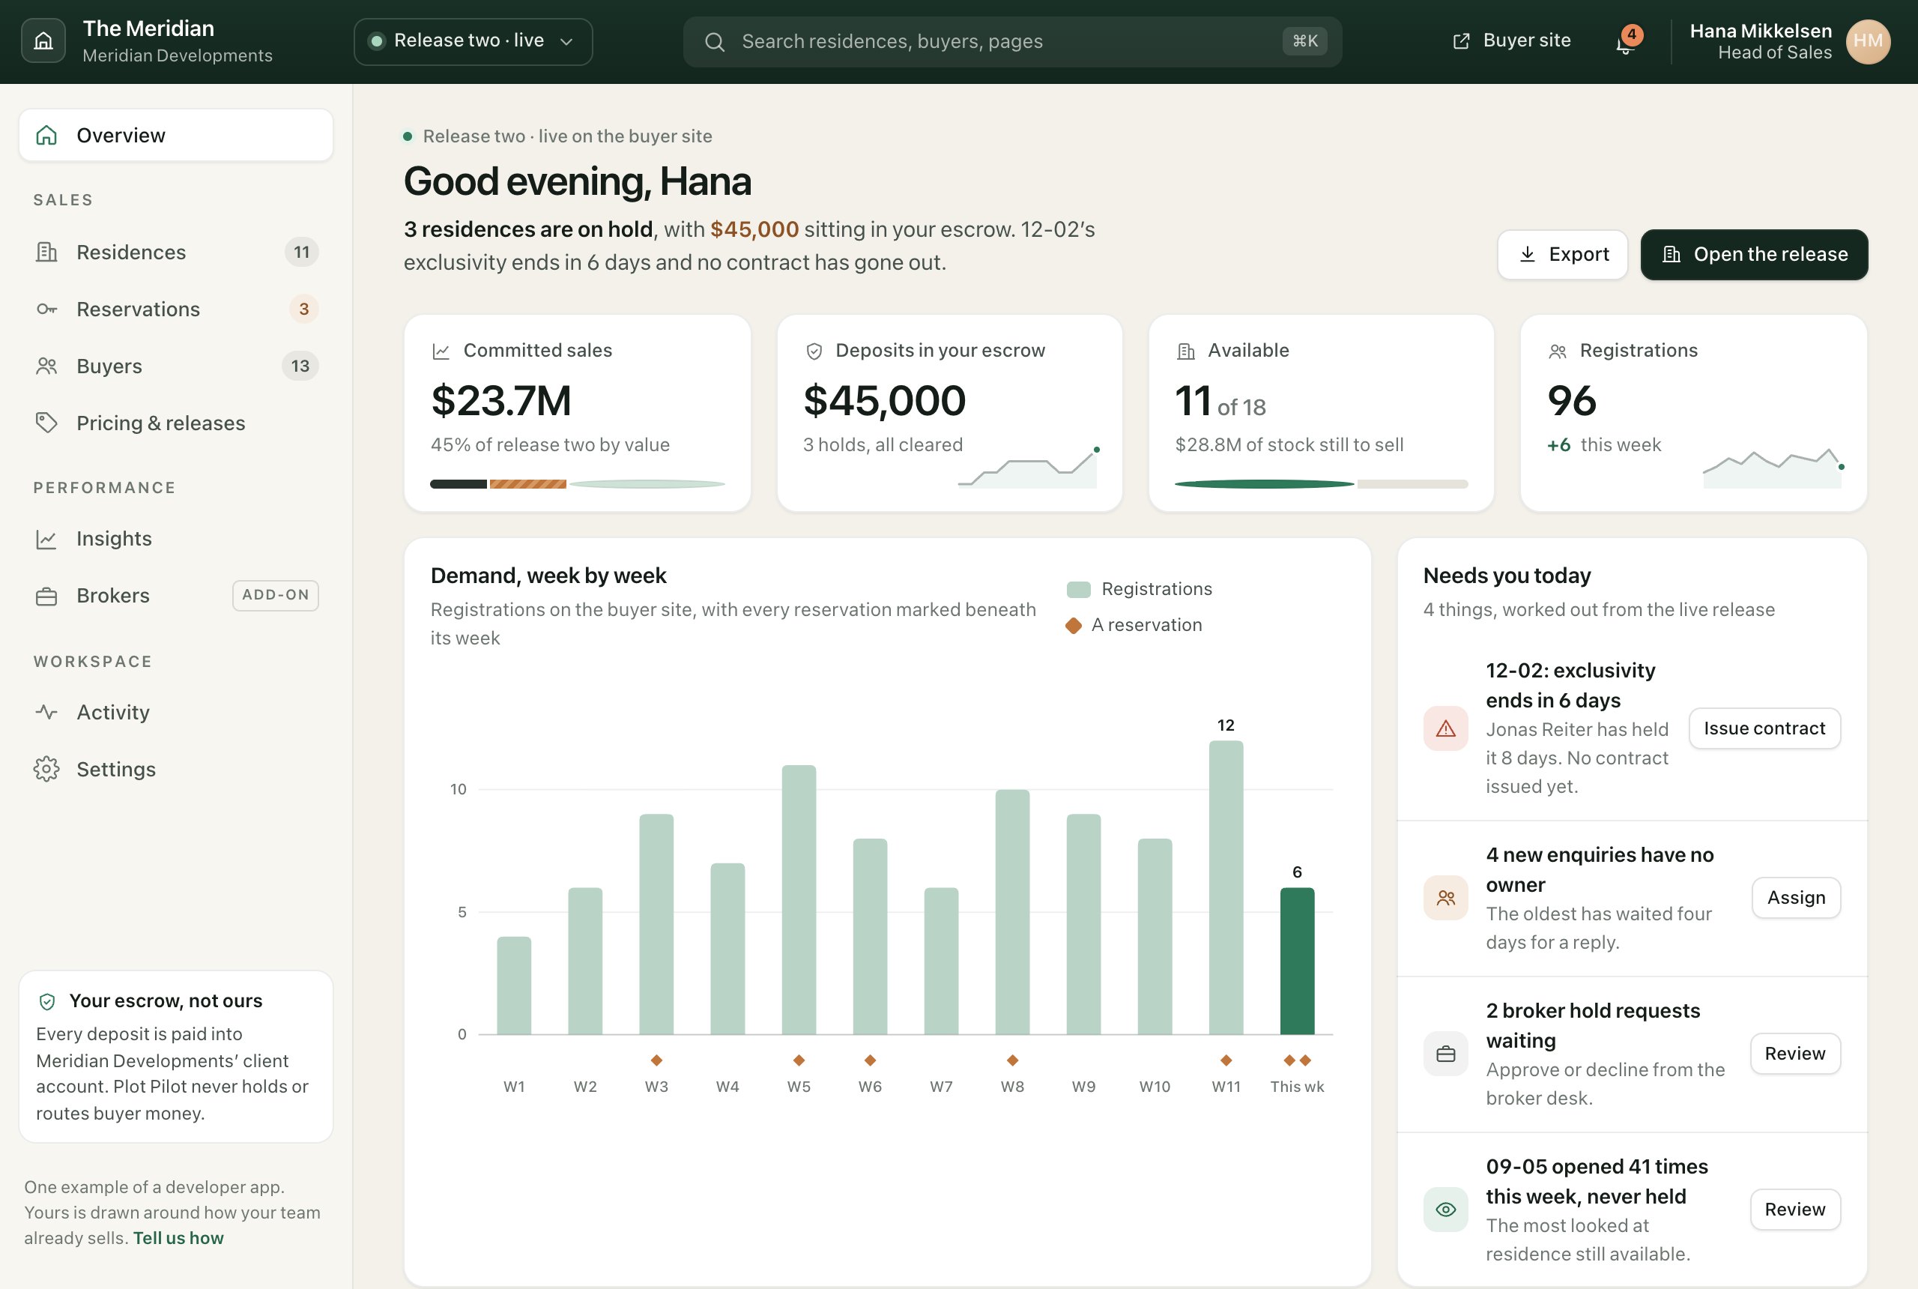Click the briefcase icon beside broker hold requests
The image size is (1918, 1289).
coord(1445,1054)
